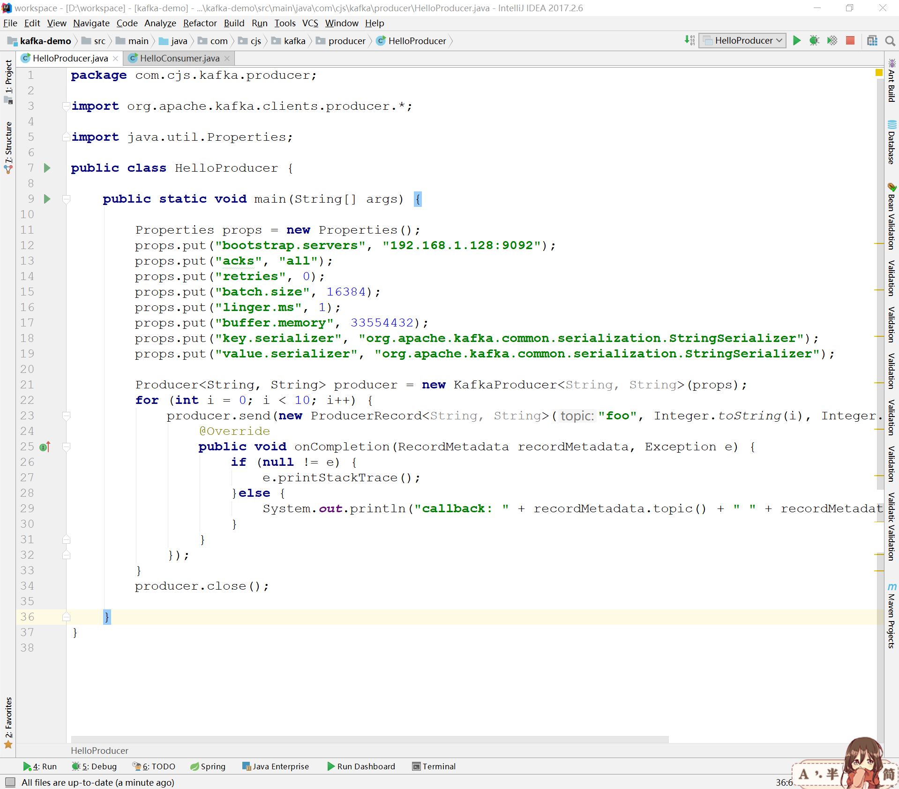The width and height of the screenshot is (899, 789).
Task: Click cursor position 36:6 in status bar
Action: [x=784, y=782]
